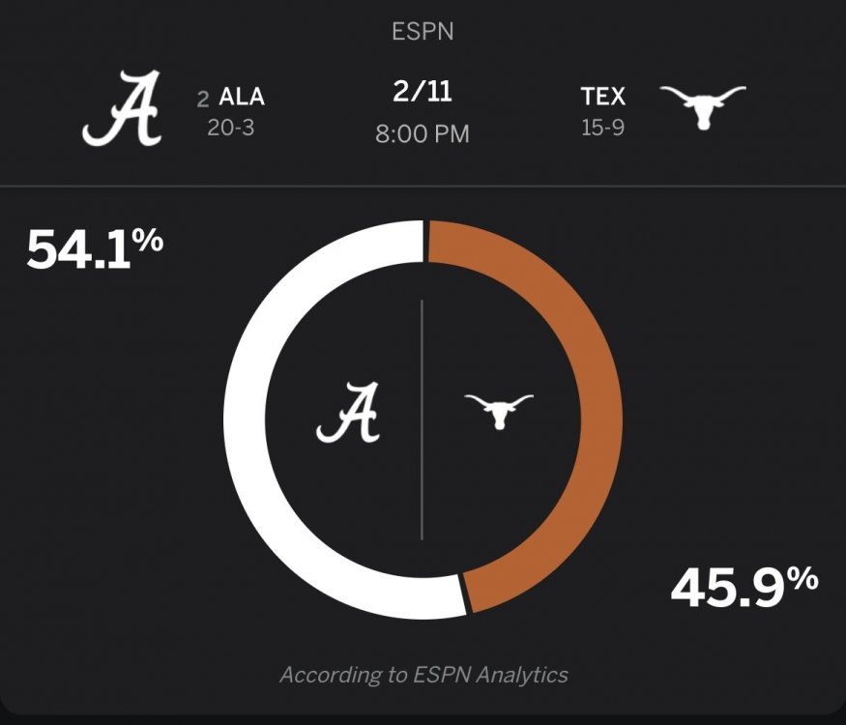
Task: Click Alabama's 20-3 record
Action: (x=231, y=127)
